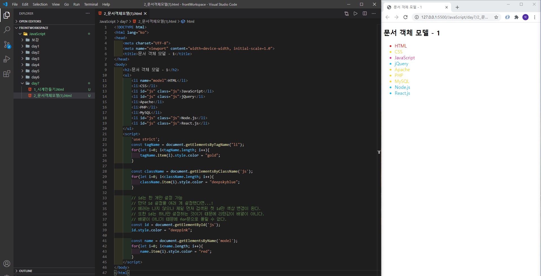View site information icon in address bar
The width and height of the screenshot is (541, 276).
[417, 17]
